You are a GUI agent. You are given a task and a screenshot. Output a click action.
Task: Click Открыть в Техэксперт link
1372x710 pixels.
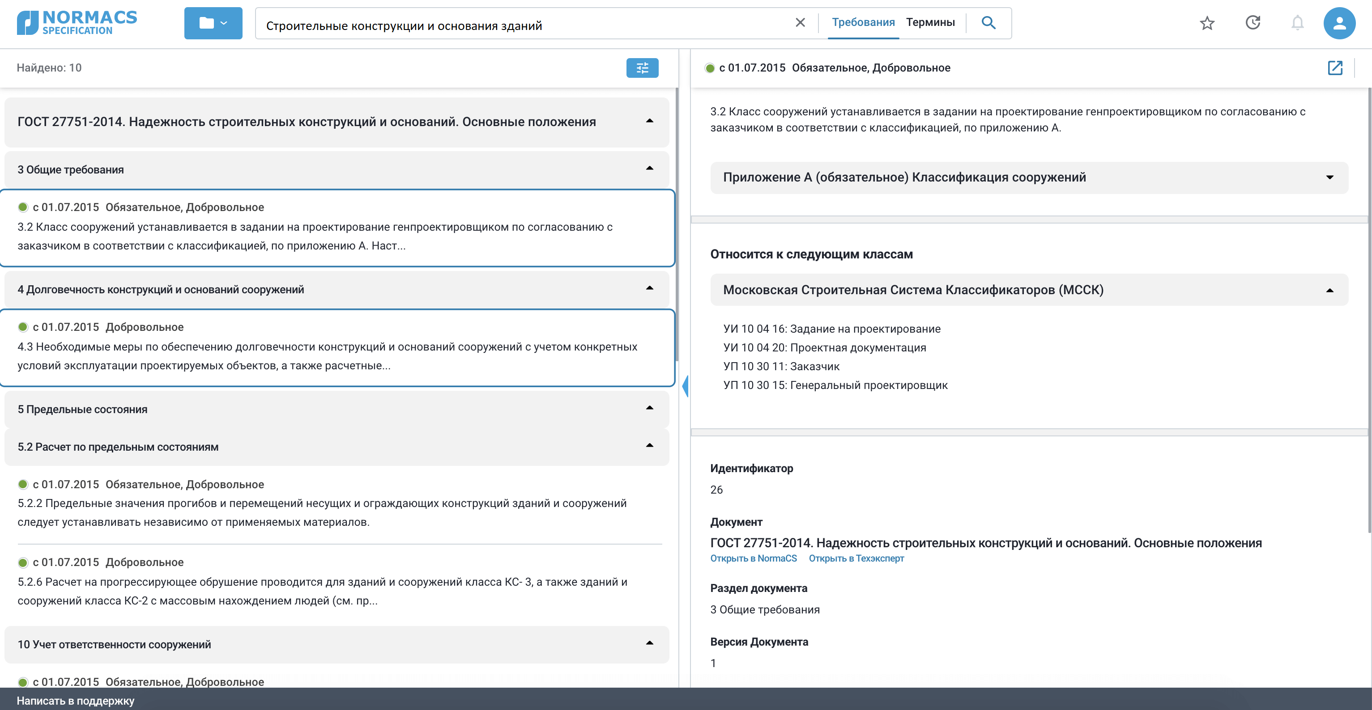tap(856, 558)
